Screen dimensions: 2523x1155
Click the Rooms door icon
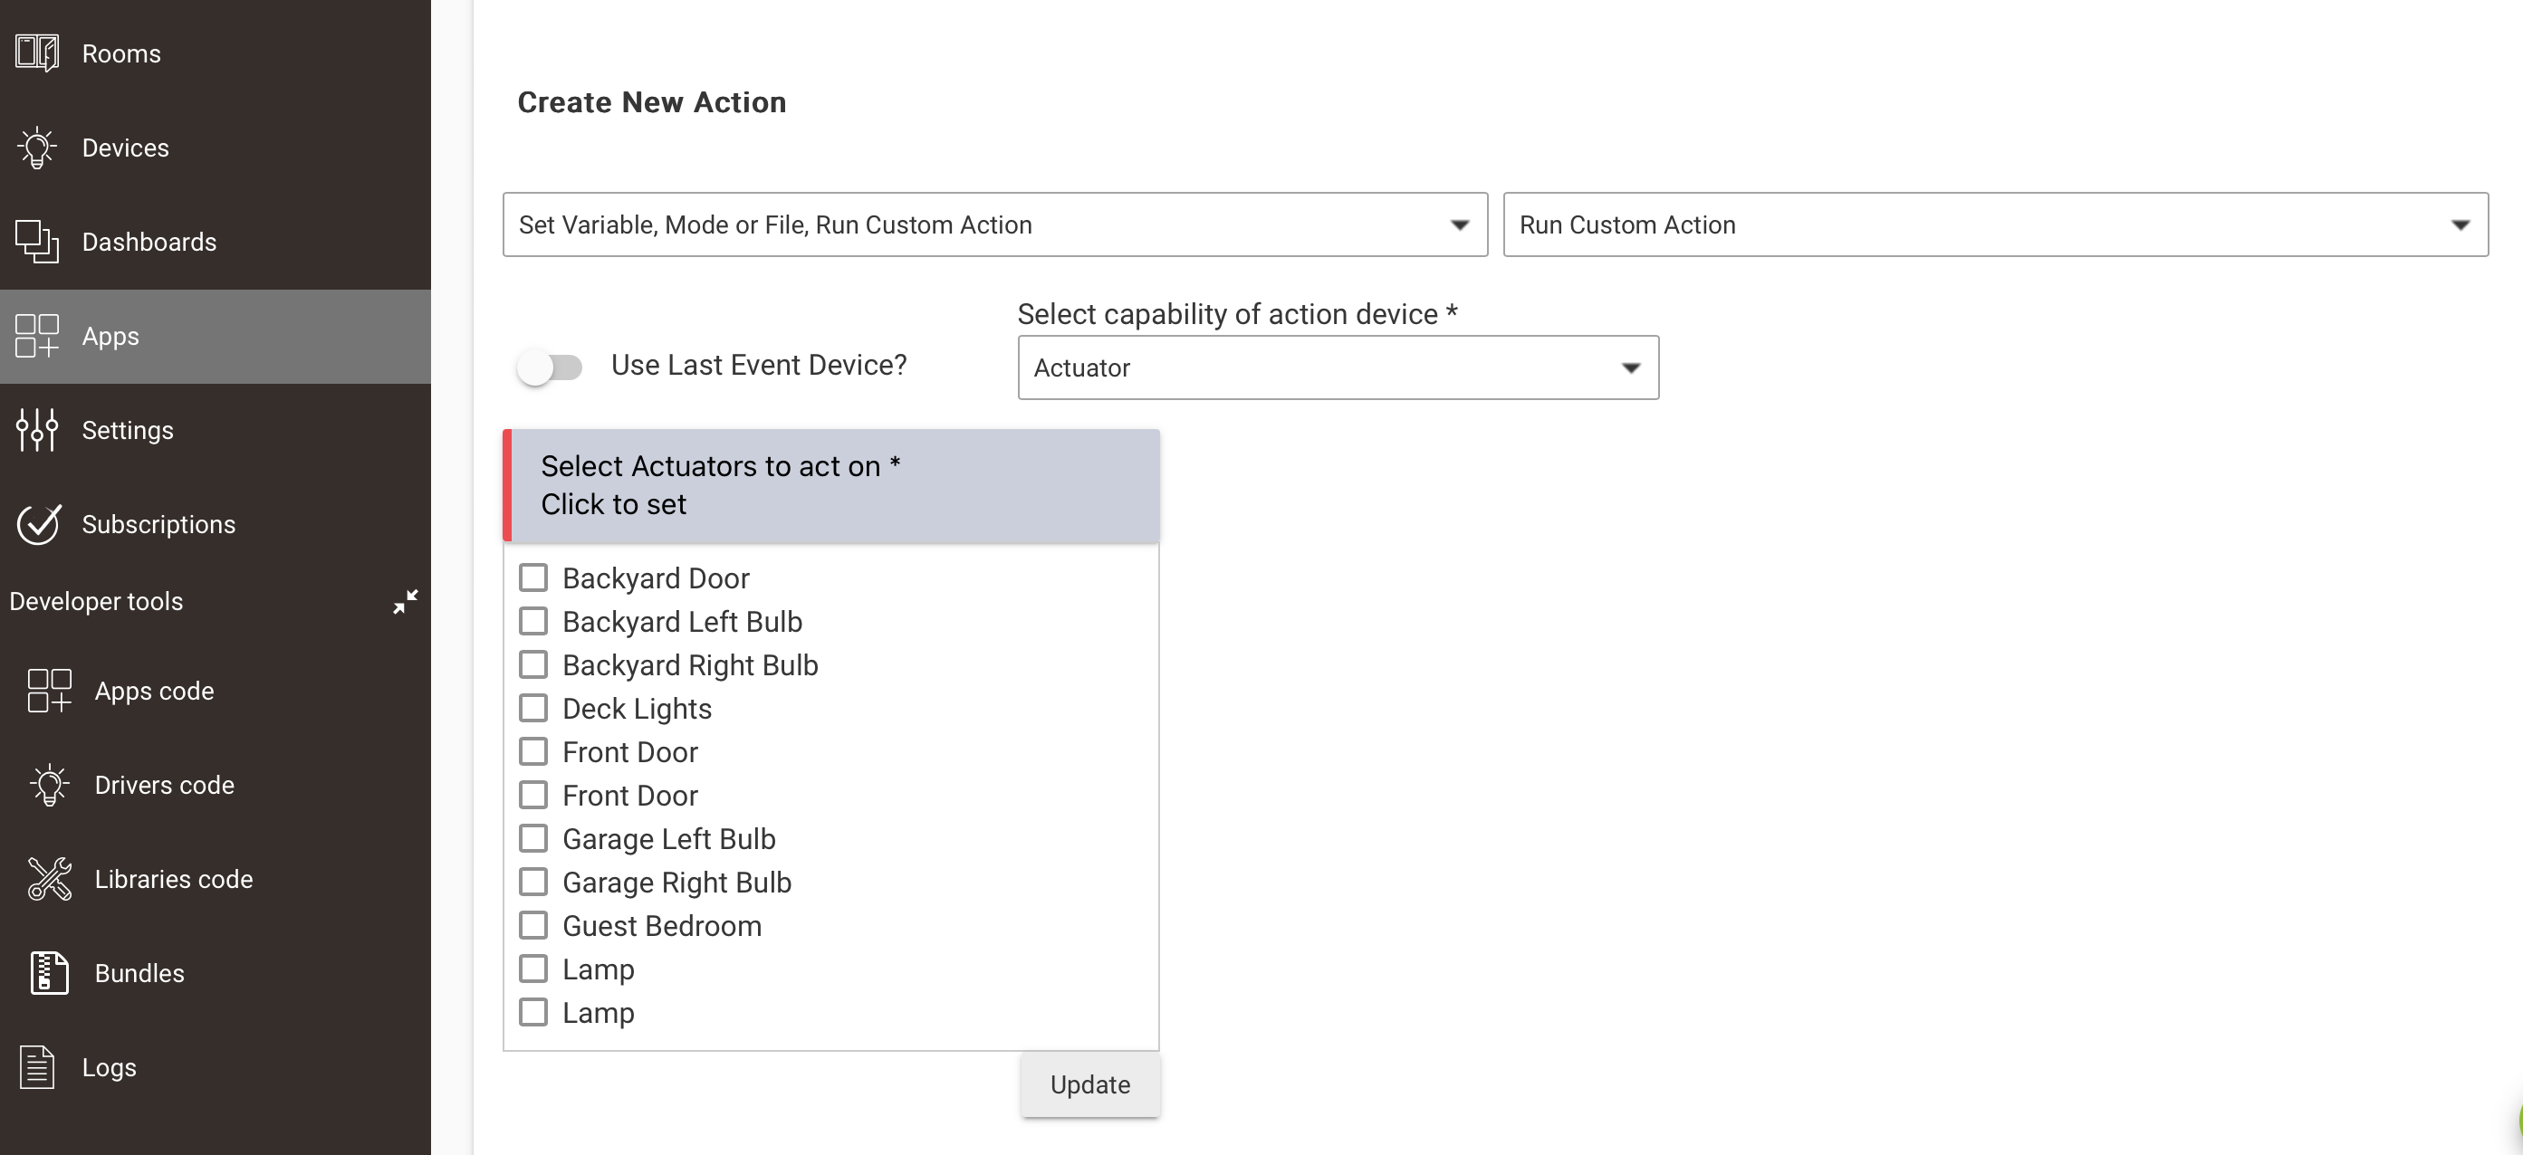37,52
